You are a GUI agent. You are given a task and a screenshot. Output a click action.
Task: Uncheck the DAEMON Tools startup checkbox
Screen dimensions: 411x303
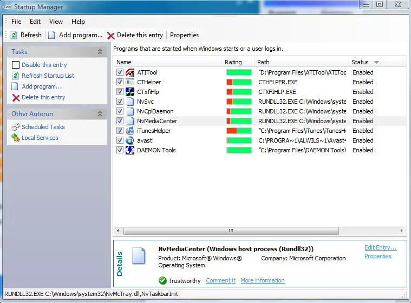pos(120,150)
